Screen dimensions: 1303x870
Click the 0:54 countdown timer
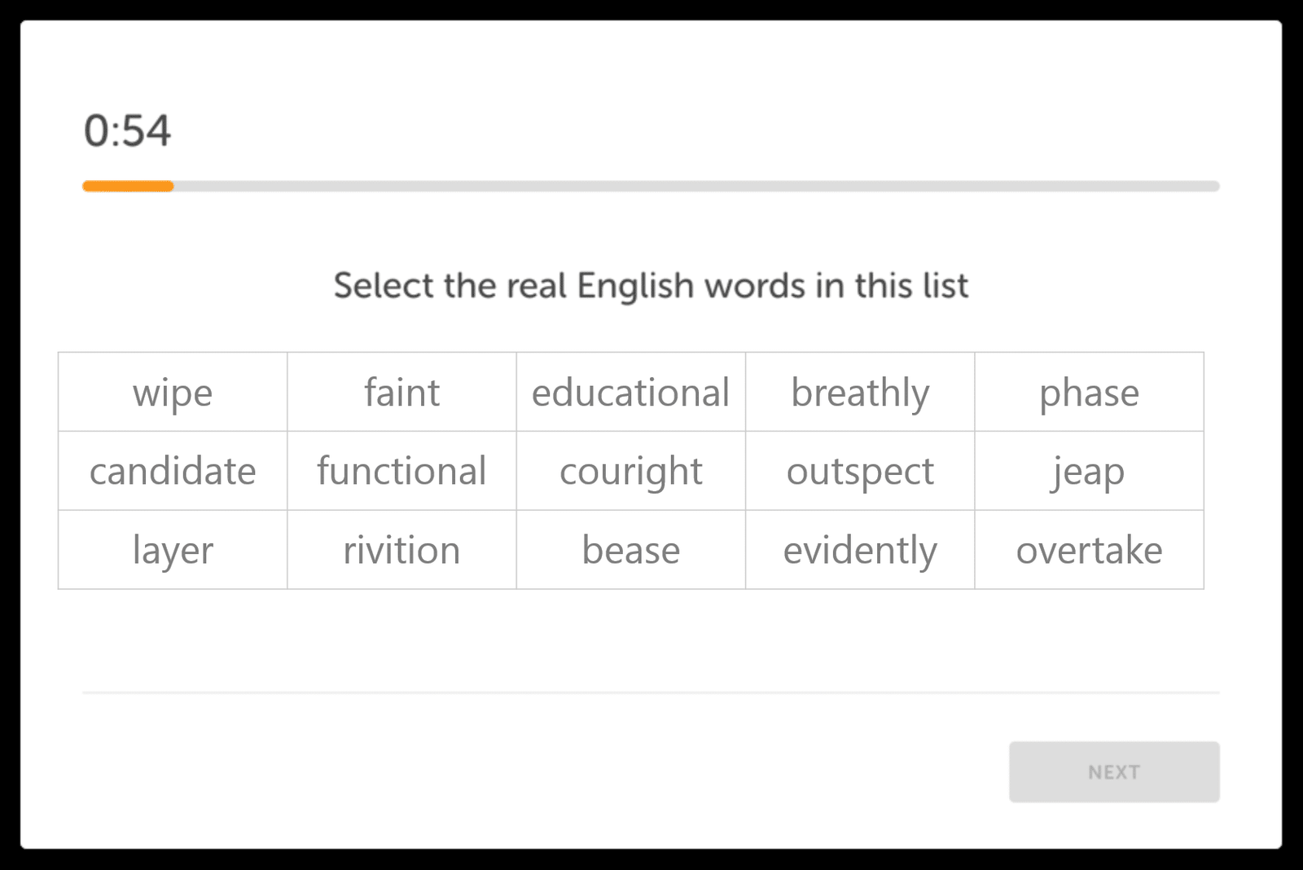[127, 130]
